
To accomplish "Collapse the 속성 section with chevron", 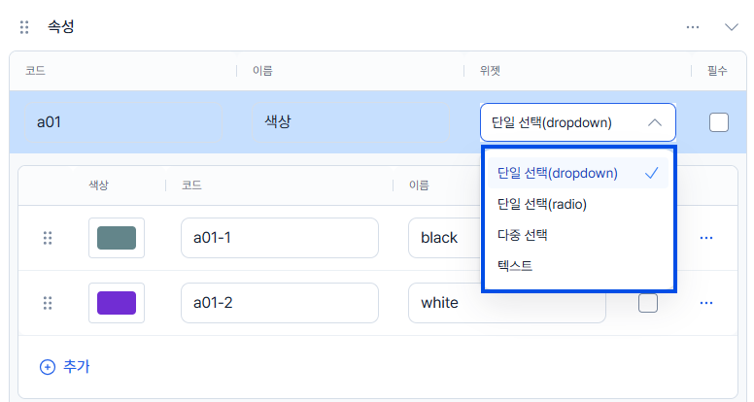I will pyautogui.click(x=731, y=27).
